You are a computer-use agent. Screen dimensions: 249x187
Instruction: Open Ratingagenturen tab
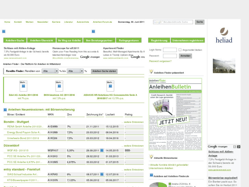tap(129, 40)
